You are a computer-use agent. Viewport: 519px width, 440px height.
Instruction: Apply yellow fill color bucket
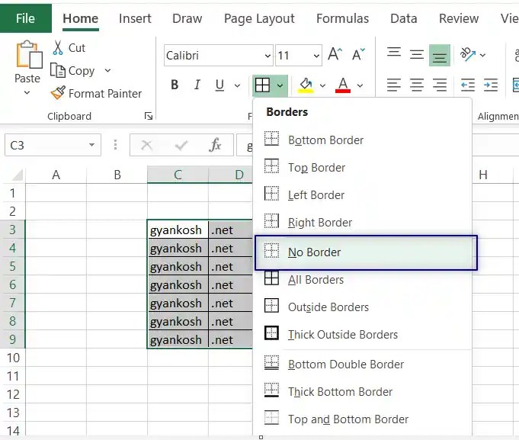[306, 85]
